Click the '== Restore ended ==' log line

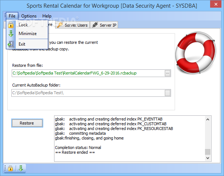[75, 152]
